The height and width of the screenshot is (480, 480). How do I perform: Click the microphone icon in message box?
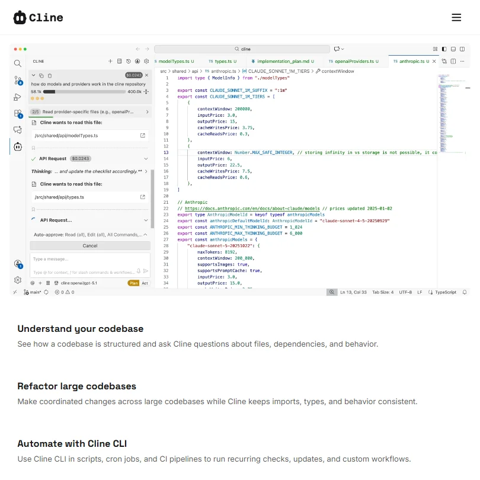[139, 271]
